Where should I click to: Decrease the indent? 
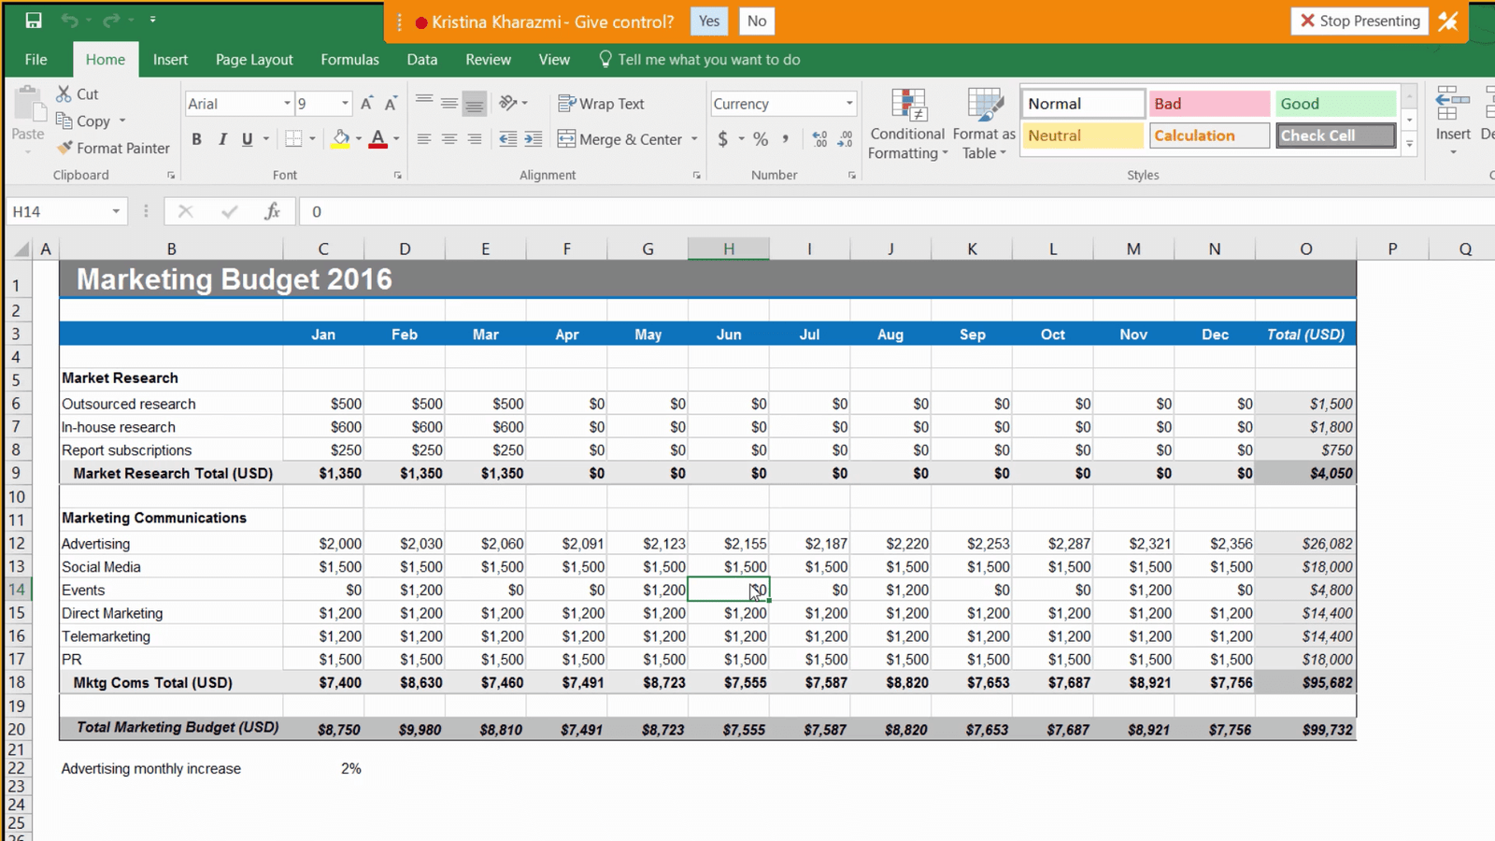coord(507,139)
